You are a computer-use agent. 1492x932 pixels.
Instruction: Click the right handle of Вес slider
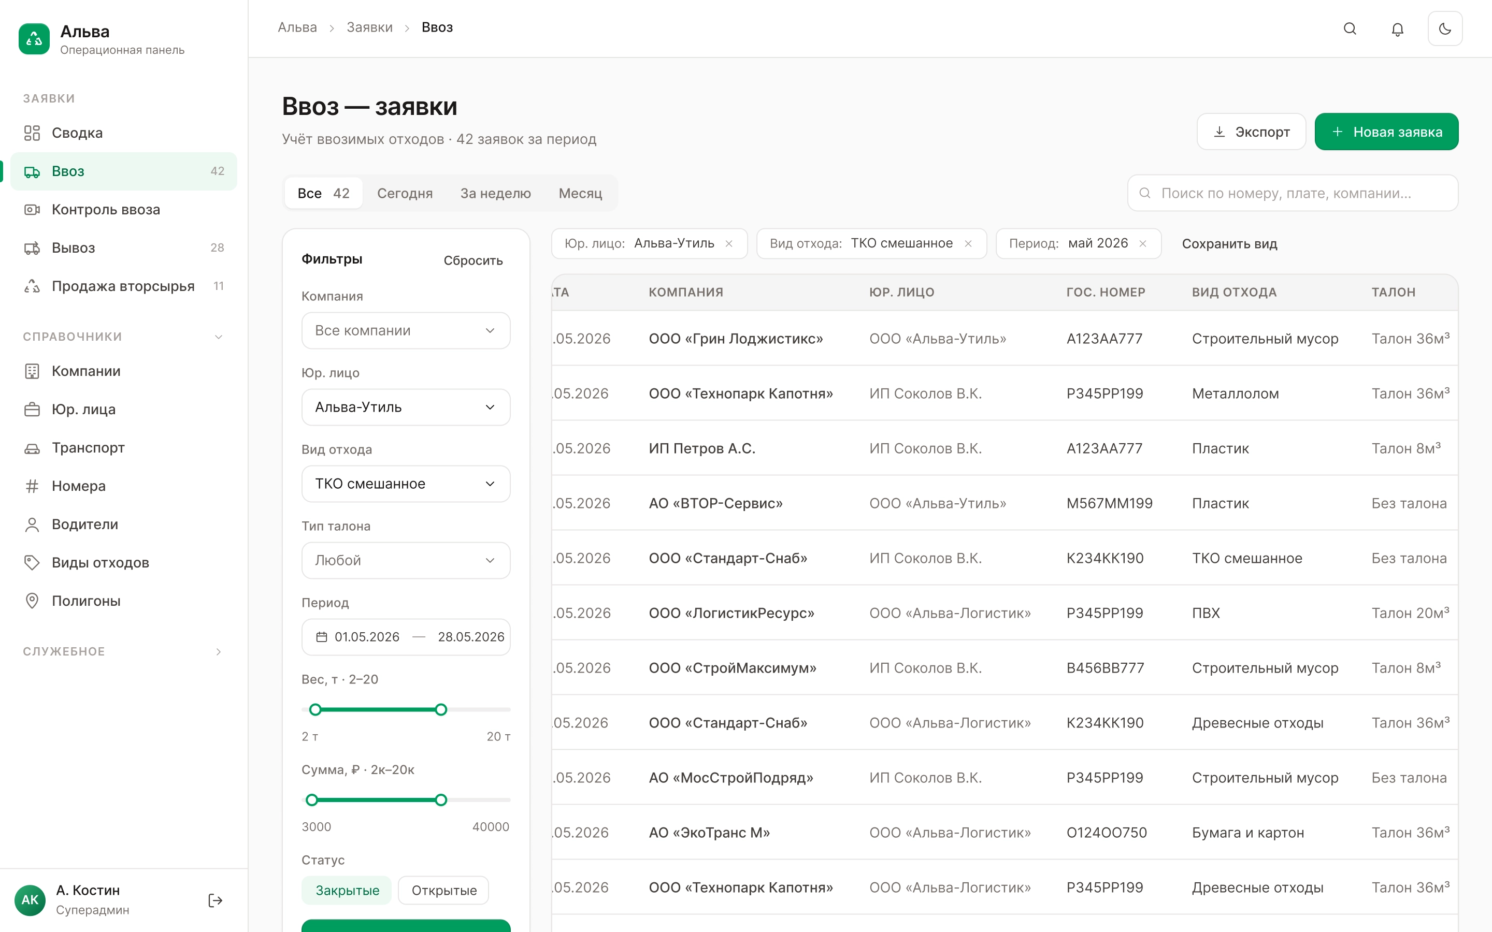(441, 709)
